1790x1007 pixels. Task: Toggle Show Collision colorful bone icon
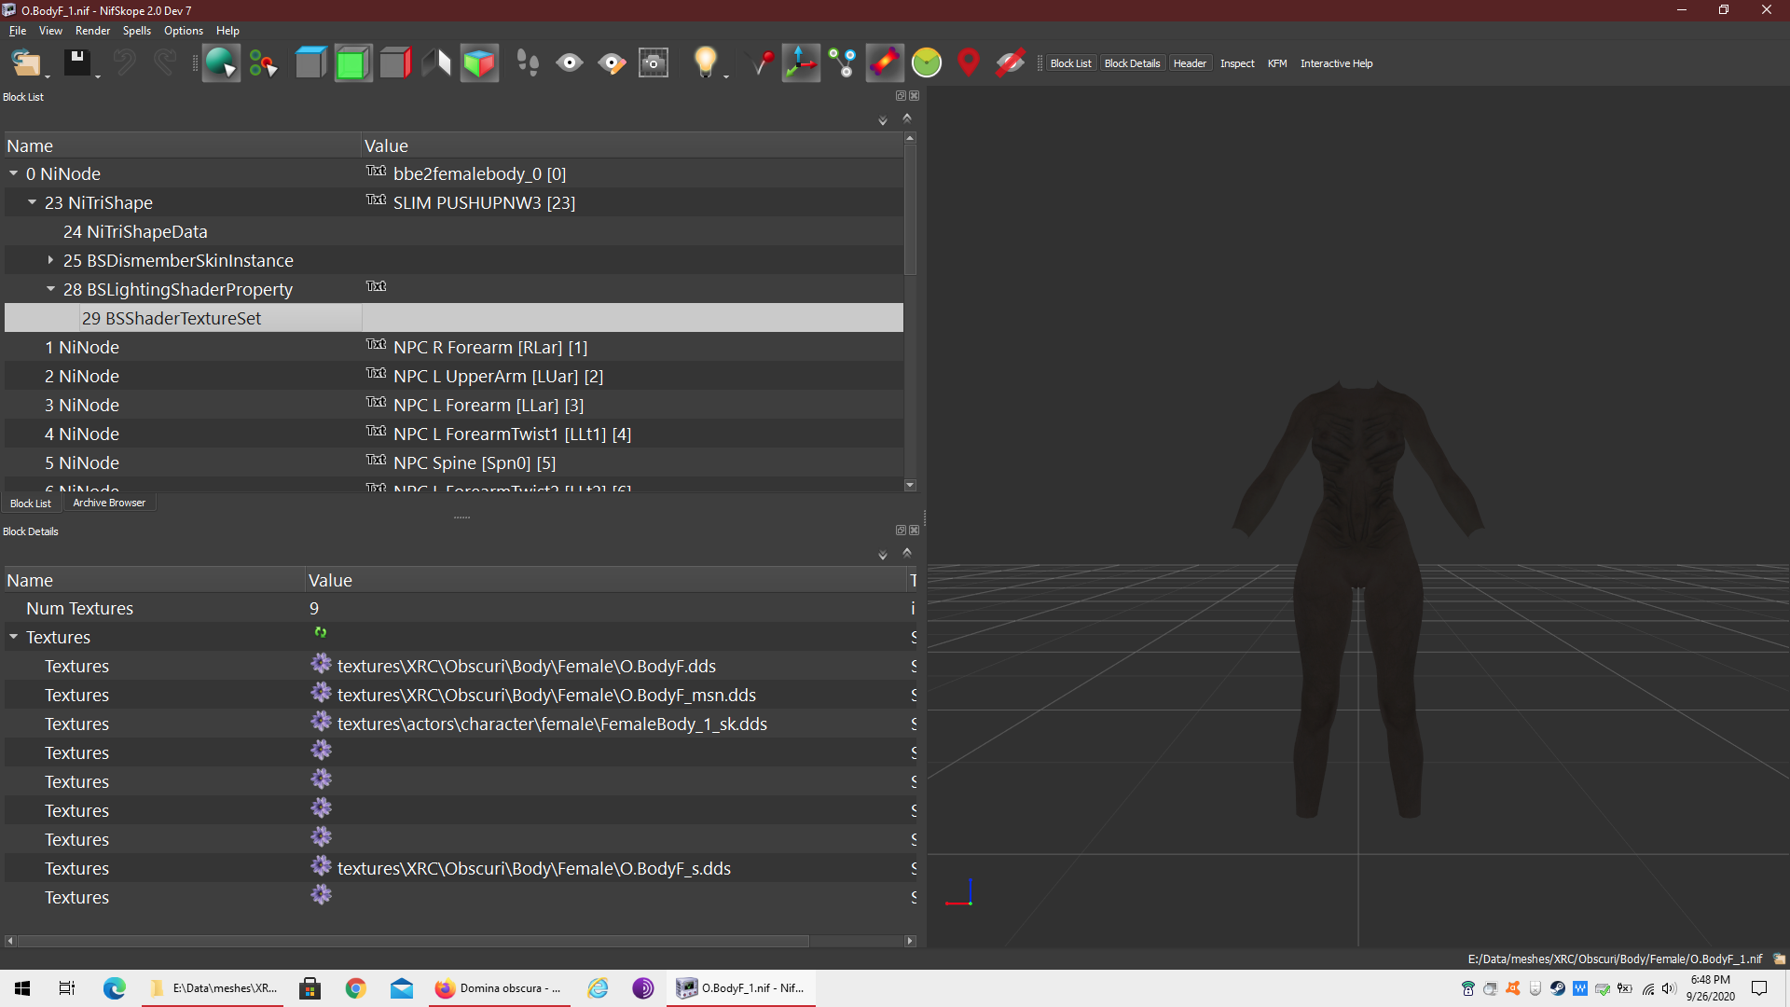885,63
